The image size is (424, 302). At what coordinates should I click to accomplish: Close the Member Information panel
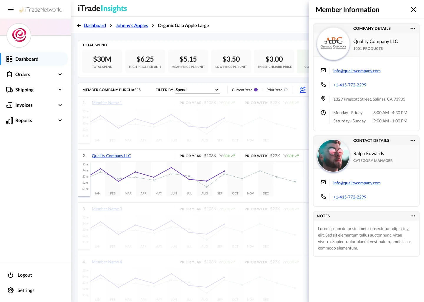coord(413,9)
